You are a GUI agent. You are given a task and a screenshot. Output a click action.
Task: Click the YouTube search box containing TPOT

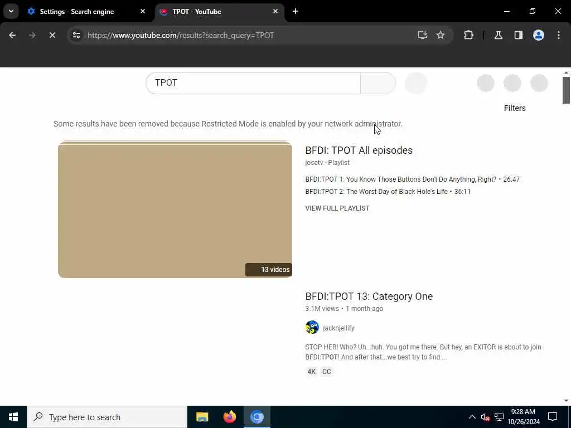(x=253, y=83)
